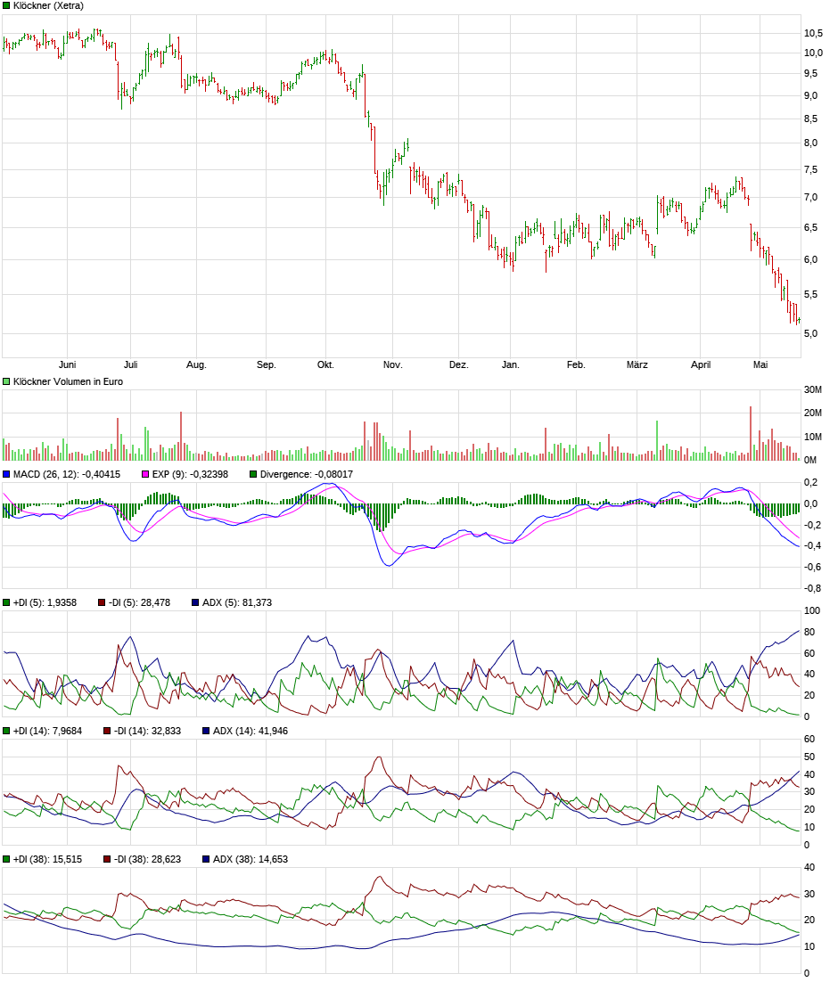
Task: Click the Juni month label
Action: (x=67, y=364)
